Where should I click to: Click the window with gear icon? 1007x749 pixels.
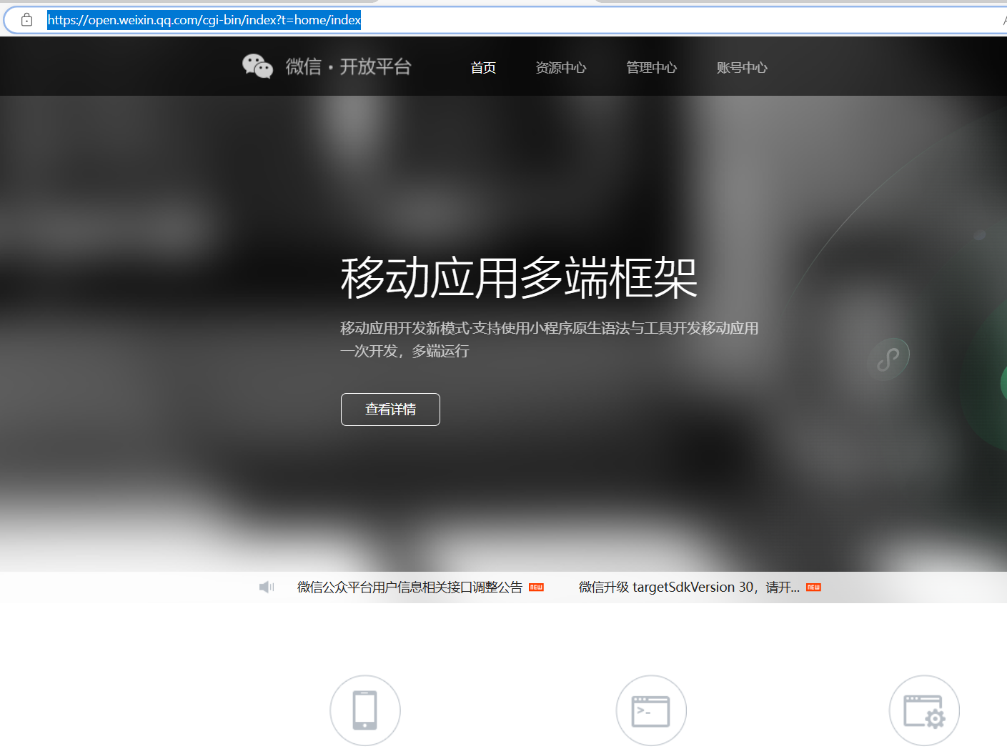924,710
